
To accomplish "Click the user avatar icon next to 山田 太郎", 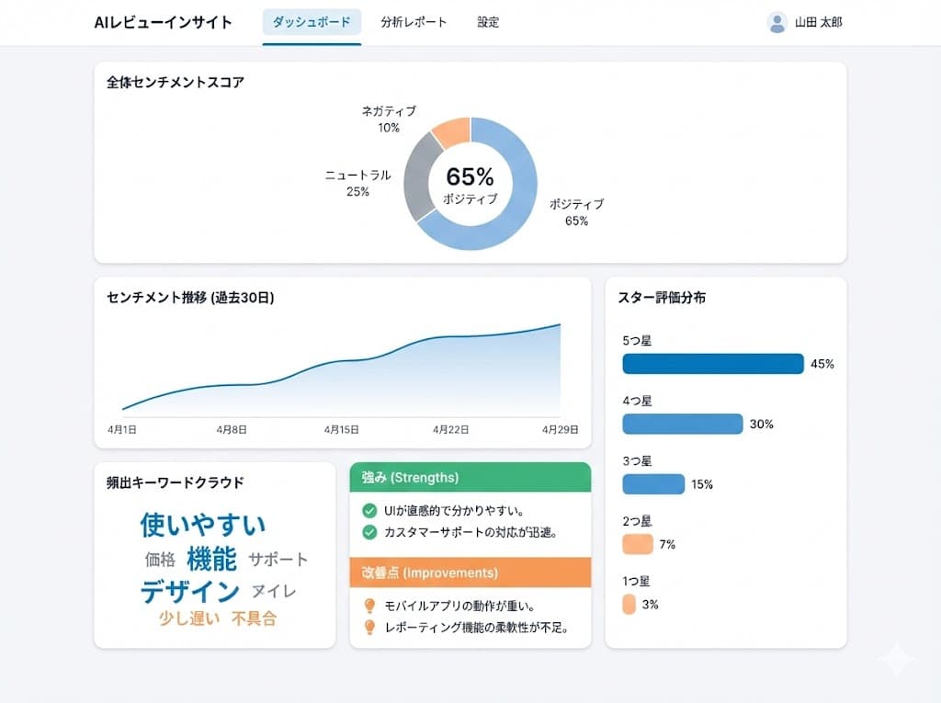I will coord(775,22).
